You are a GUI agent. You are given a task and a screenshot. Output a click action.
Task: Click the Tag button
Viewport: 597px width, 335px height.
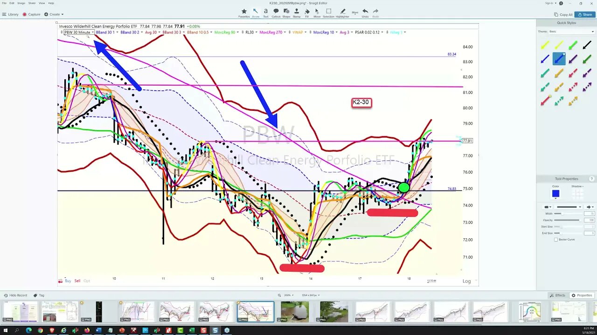pyautogui.click(x=39, y=295)
